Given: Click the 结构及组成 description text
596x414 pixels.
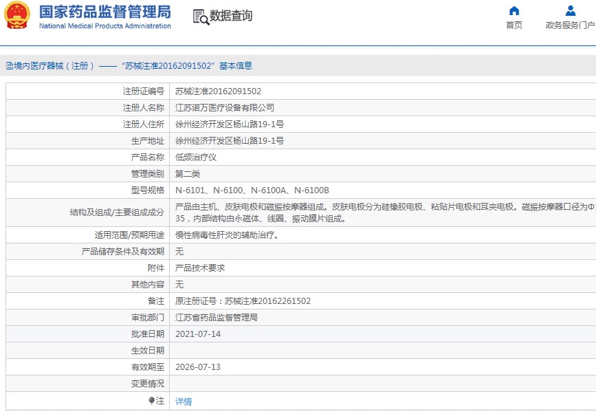Looking at the screenshot, I should tap(385, 213).
